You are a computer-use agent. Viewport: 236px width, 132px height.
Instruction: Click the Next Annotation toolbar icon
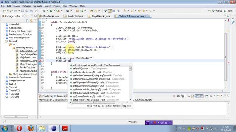pyautogui.click(x=125, y=11)
